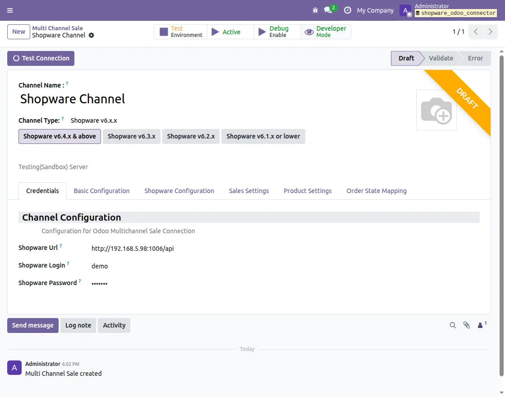
Task: Toggle the Test Environment button
Action: coord(181,32)
